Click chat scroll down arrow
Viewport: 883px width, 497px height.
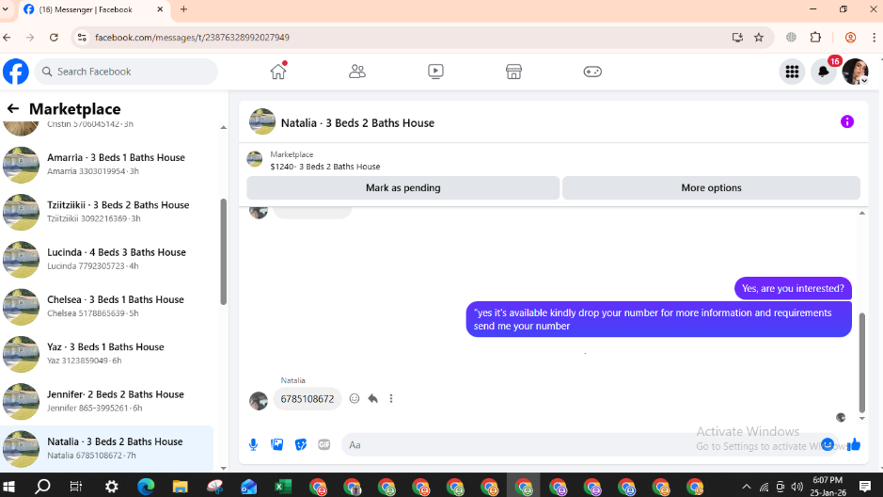pyautogui.click(x=861, y=419)
